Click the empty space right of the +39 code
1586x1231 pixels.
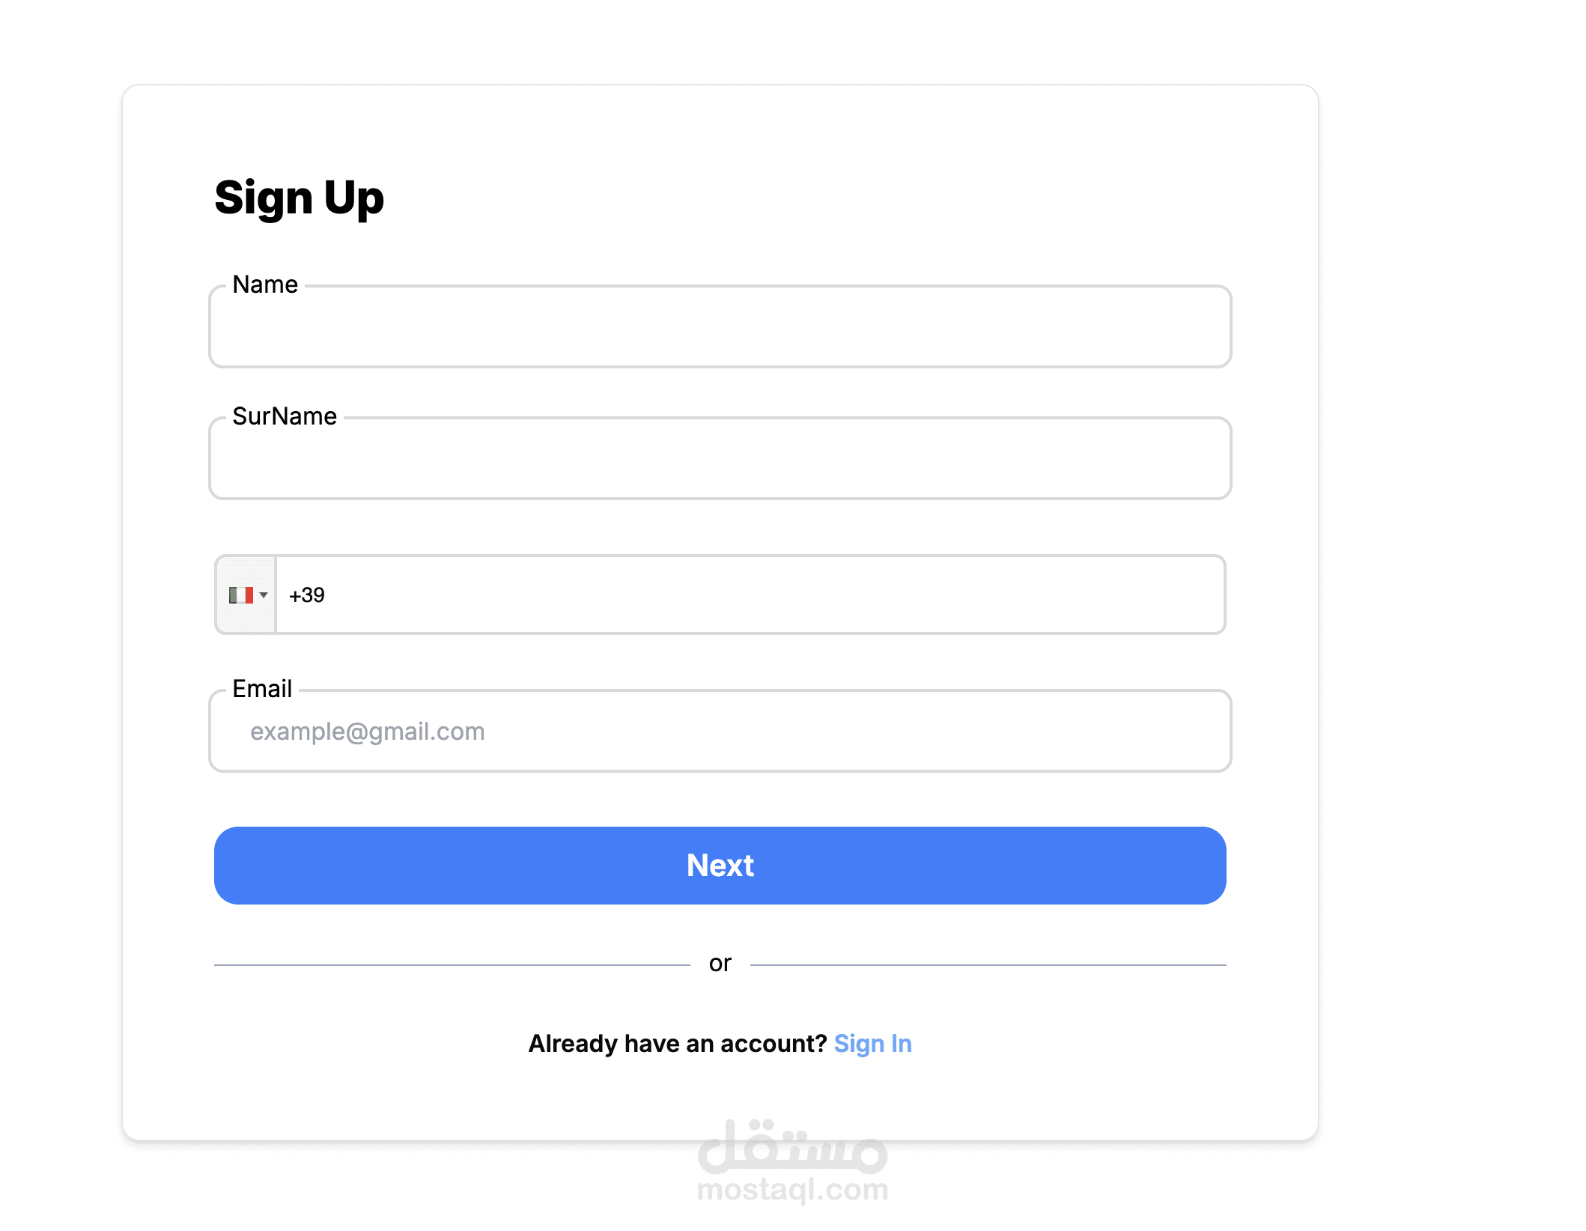click(775, 595)
